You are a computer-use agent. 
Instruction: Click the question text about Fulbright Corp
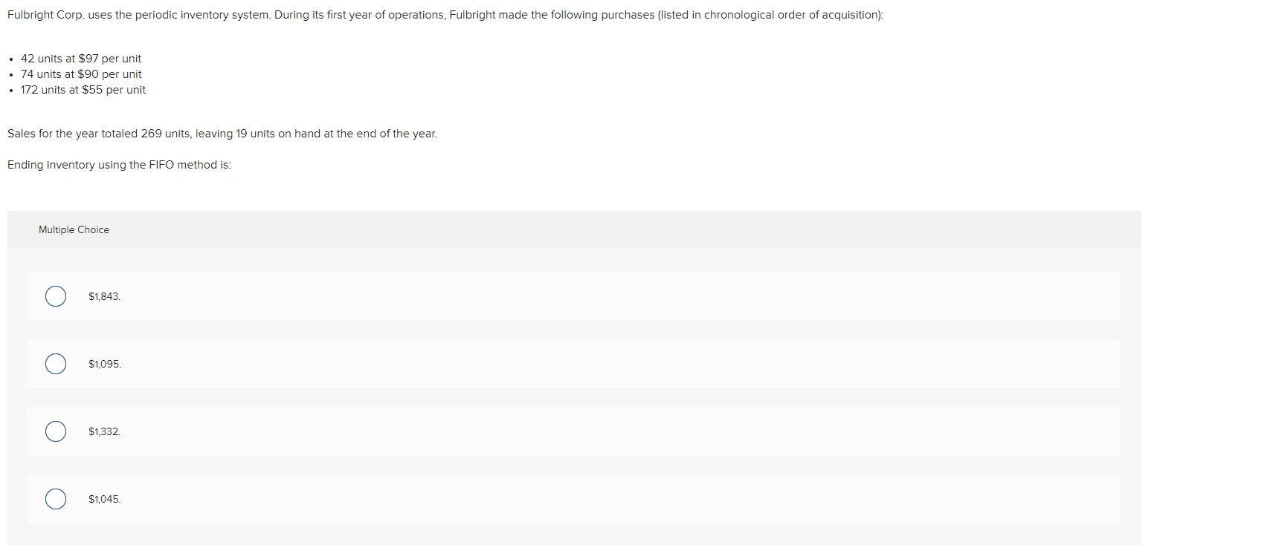[x=444, y=14]
